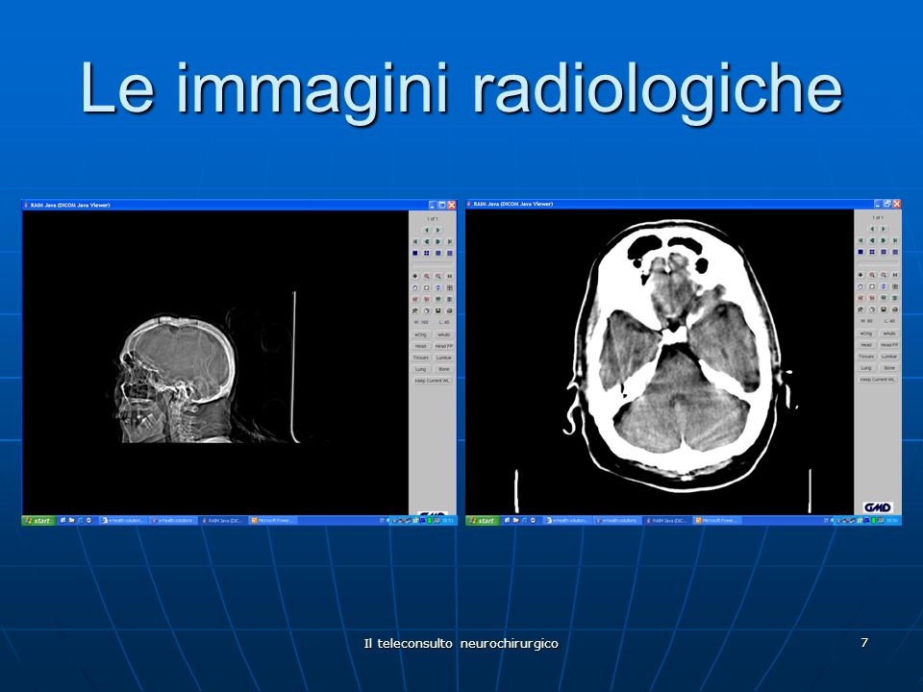Click Keep Current WL in left viewer
The image size is (923, 692).
click(432, 381)
